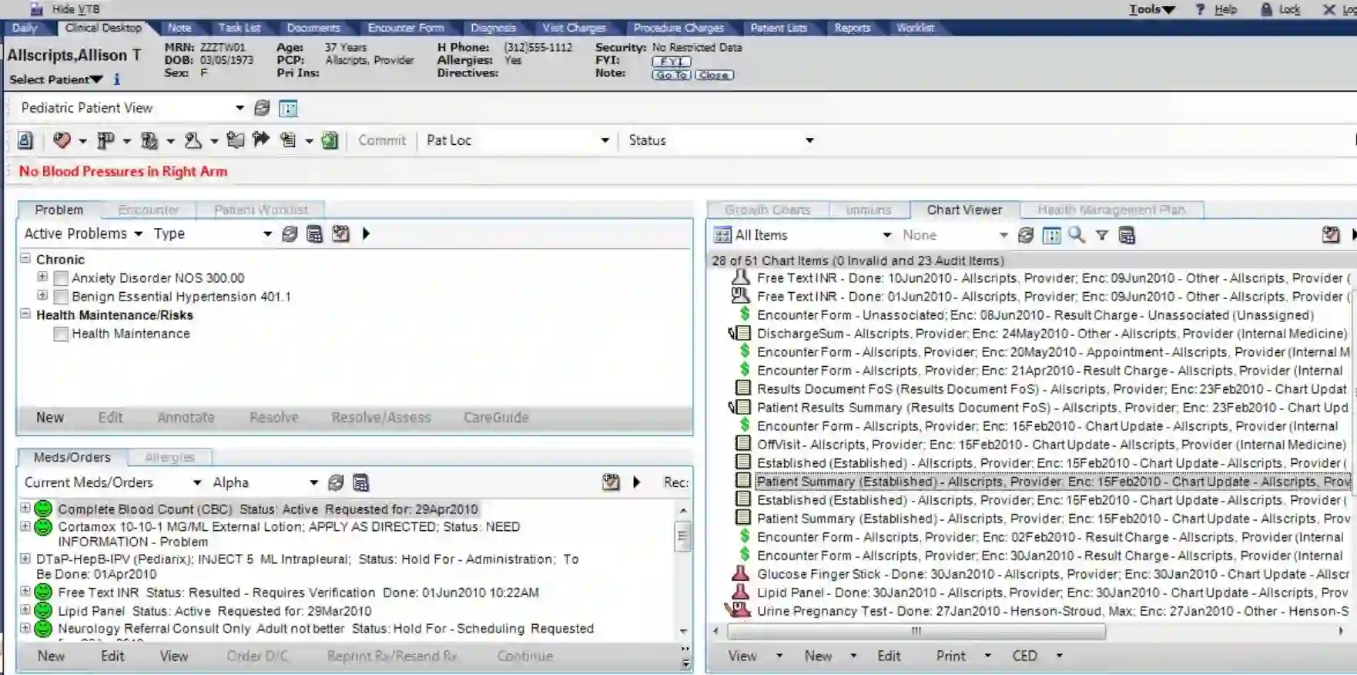Click the filter funnel icon in Chart Viewer
The height and width of the screenshot is (675, 1357).
(x=1102, y=236)
